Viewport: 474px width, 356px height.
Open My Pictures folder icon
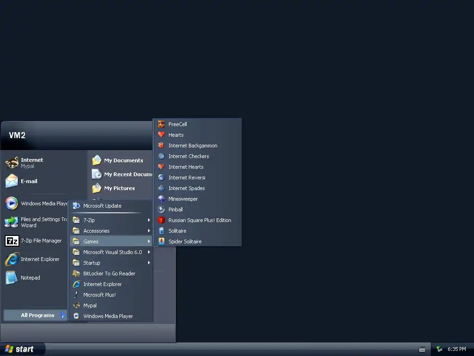(97, 188)
